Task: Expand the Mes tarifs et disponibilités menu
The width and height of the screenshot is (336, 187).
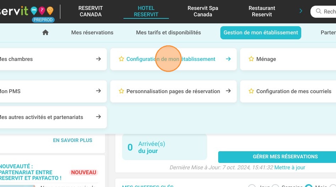Action: [168, 33]
